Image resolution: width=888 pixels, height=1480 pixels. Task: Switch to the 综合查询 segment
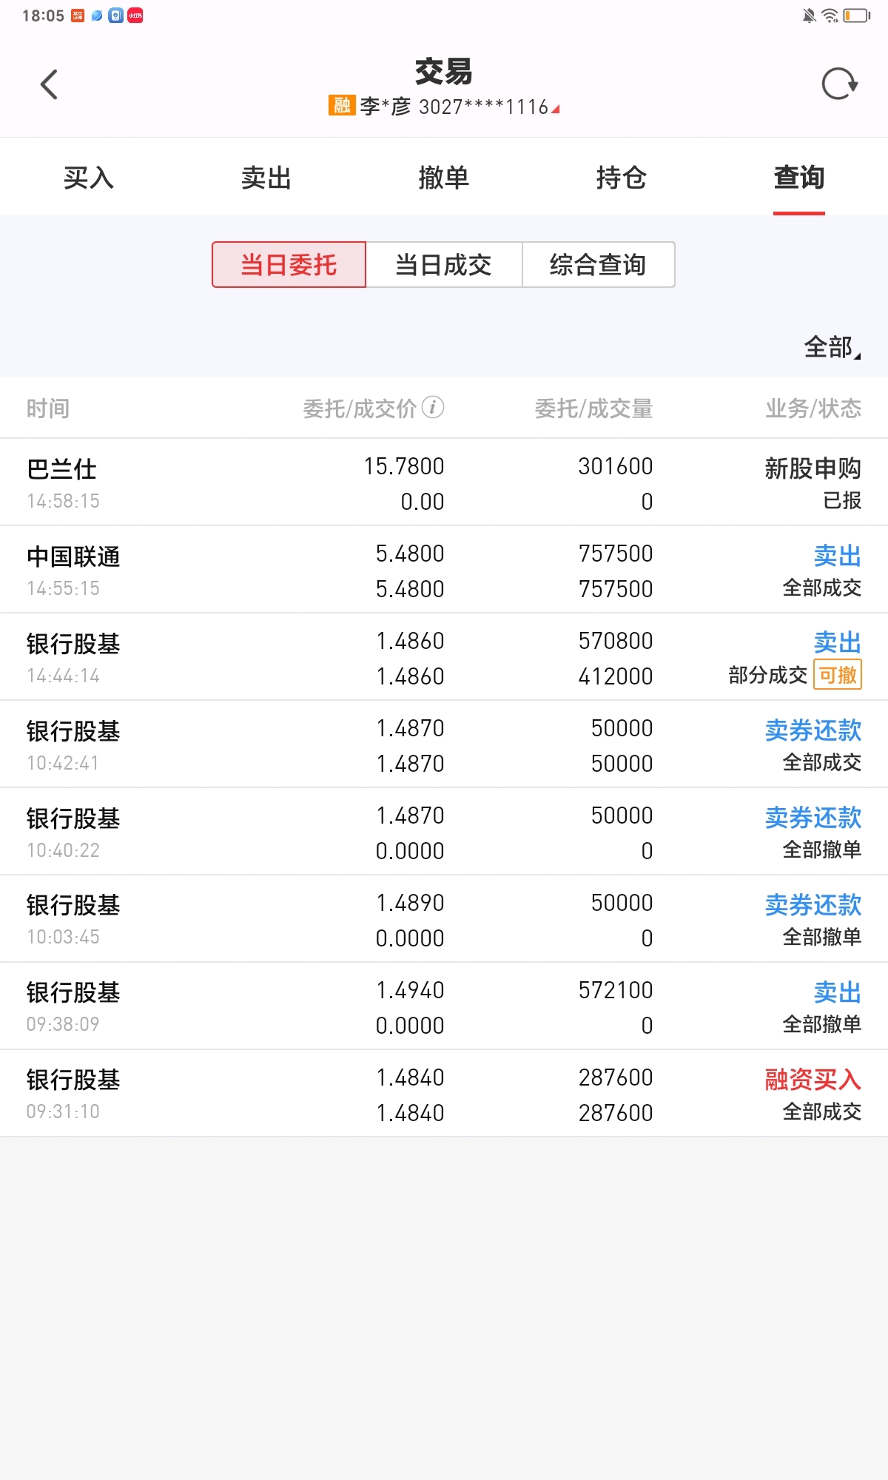click(598, 264)
